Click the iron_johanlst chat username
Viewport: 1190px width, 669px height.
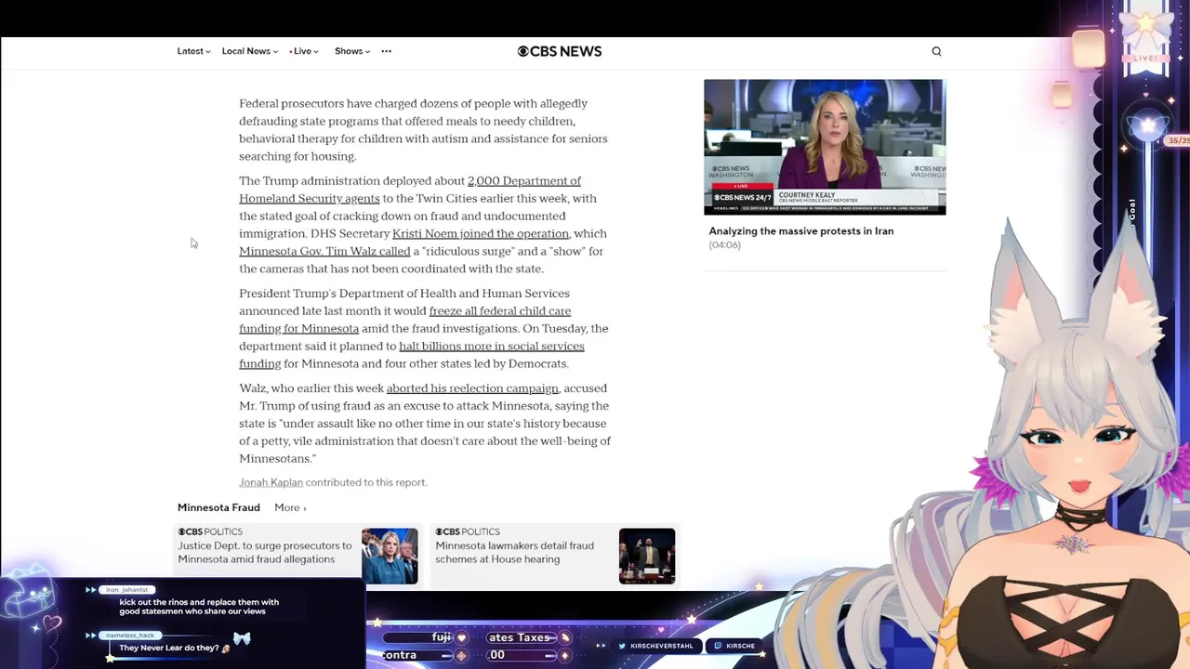pos(126,590)
